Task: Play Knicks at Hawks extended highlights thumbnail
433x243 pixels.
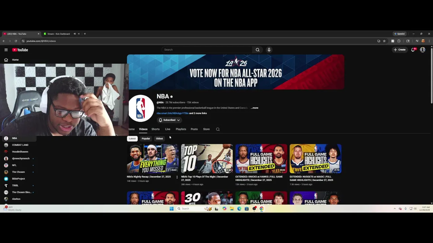Action: coord(261,159)
